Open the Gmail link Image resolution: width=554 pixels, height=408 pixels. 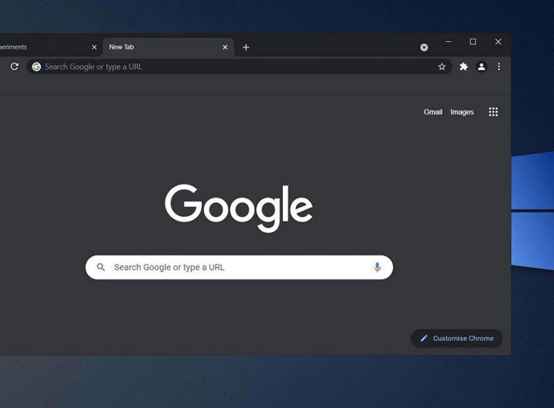[433, 112]
